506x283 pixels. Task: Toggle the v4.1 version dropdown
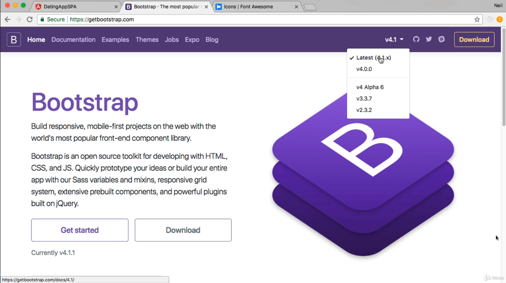(x=394, y=39)
